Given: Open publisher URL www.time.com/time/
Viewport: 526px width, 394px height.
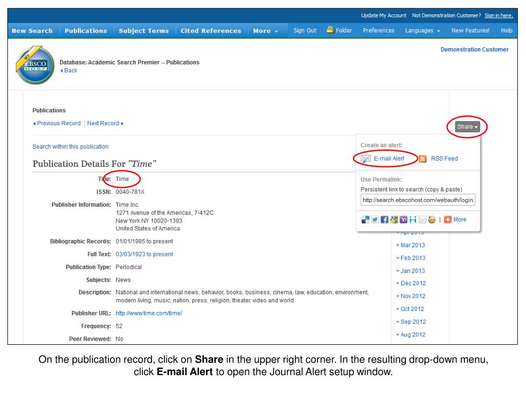Looking at the screenshot, I should coord(148,313).
